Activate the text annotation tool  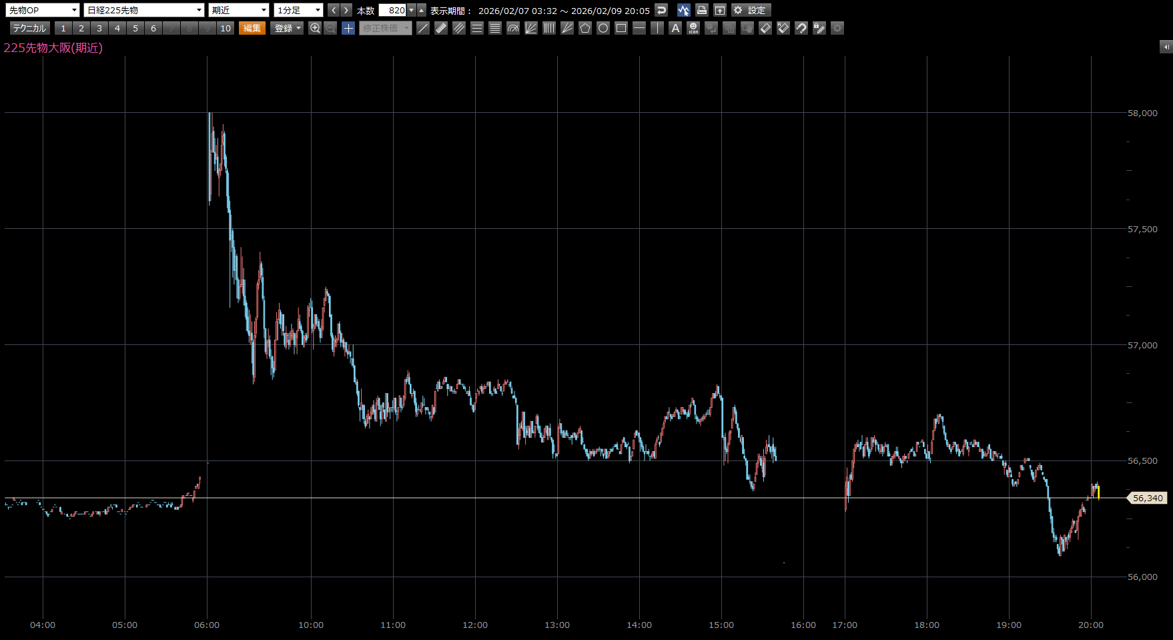(x=675, y=28)
